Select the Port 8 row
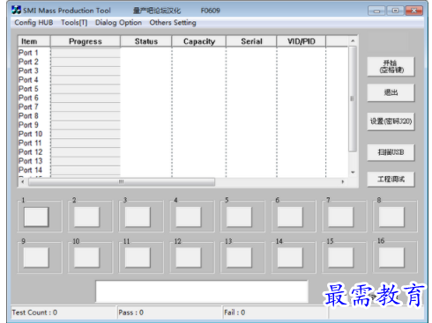This screenshot has width=432, height=323. (x=183, y=116)
